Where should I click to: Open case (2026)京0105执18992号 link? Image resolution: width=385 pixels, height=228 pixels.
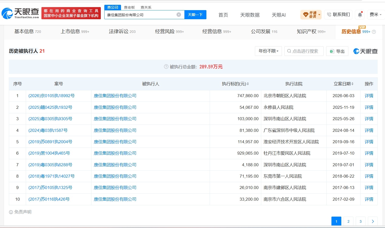click(52, 96)
